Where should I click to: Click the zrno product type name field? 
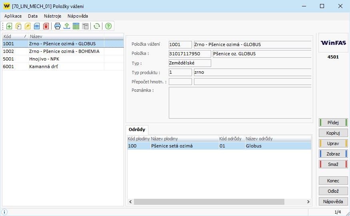click(x=252, y=72)
